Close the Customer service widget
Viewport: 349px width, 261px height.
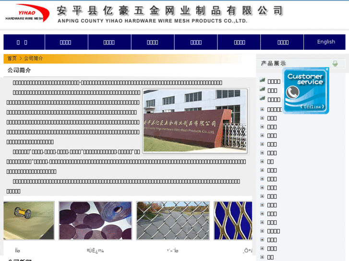click(327, 69)
